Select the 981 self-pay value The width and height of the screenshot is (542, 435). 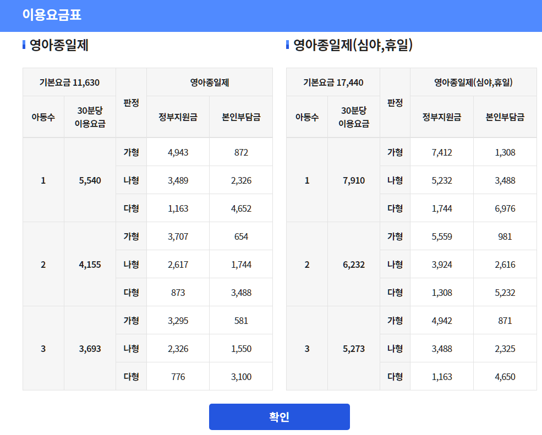pos(505,236)
